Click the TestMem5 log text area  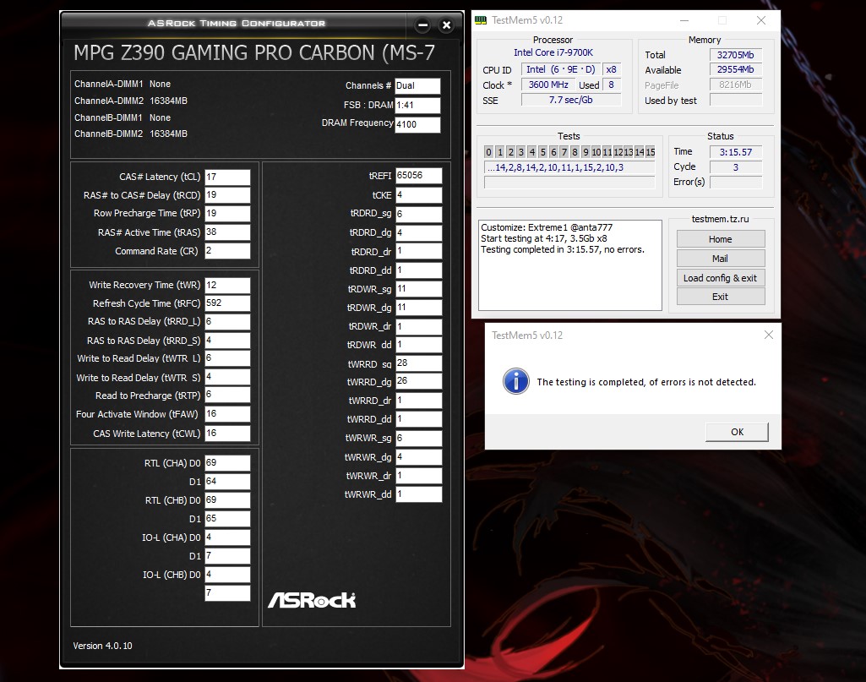(570, 265)
